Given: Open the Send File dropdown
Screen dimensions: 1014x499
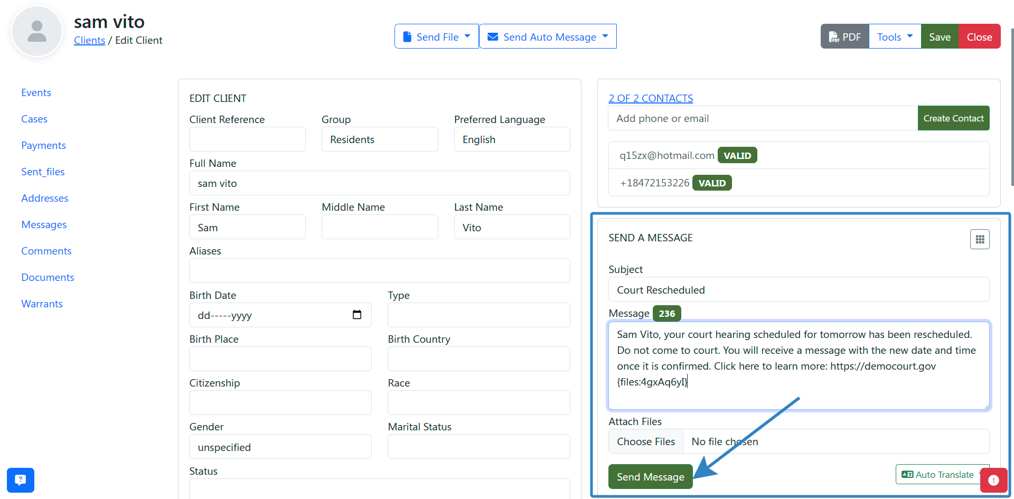Looking at the screenshot, I should pyautogui.click(x=437, y=36).
